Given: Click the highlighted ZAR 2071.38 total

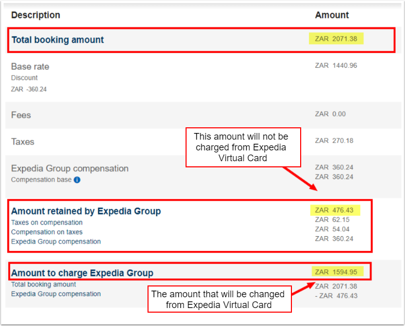Looking at the screenshot, I should (336, 39).
